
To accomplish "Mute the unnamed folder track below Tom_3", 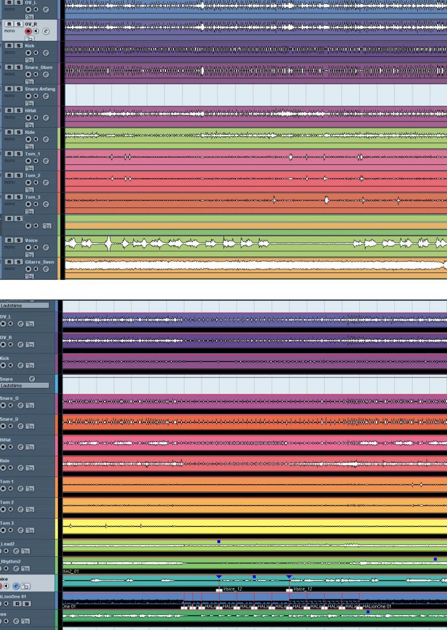I will pyautogui.click(x=9, y=218).
